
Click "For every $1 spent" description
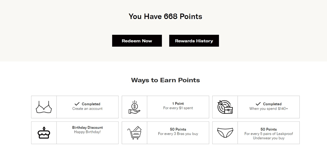click(178, 108)
